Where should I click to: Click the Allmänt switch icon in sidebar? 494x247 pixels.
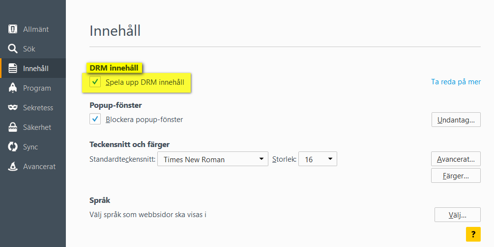pos(13,29)
